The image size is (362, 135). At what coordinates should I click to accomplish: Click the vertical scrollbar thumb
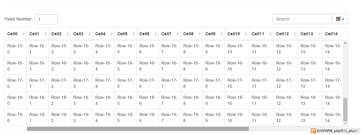[345, 109]
